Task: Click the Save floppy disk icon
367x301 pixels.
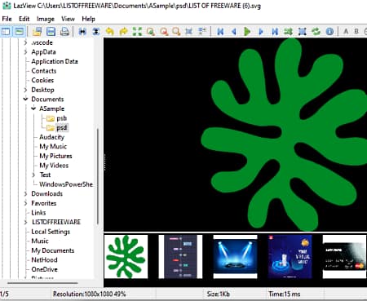Action: 51,32
